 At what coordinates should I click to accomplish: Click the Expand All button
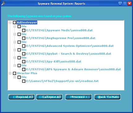(21, 97)
